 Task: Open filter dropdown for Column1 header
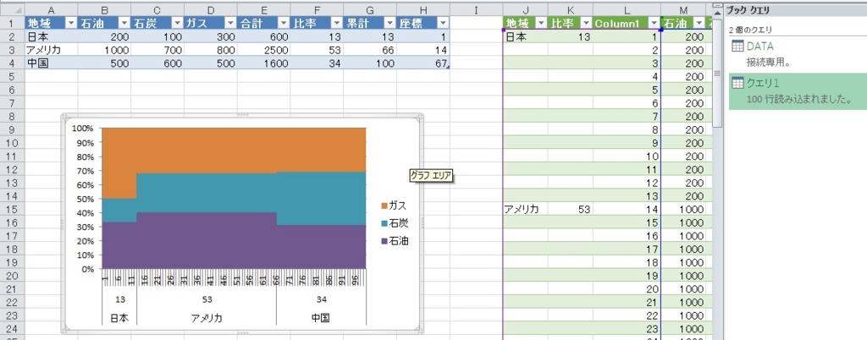click(x=654, y=23)
